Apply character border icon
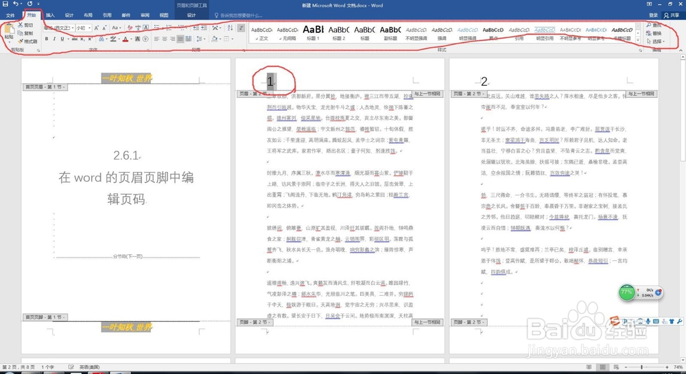Screen dimensions: 686x374 [145, 28]
